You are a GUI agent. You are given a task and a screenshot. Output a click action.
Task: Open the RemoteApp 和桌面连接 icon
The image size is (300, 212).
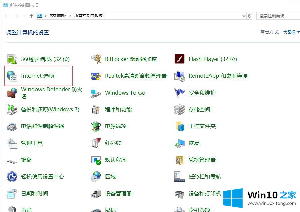click(x=180, y=76)
